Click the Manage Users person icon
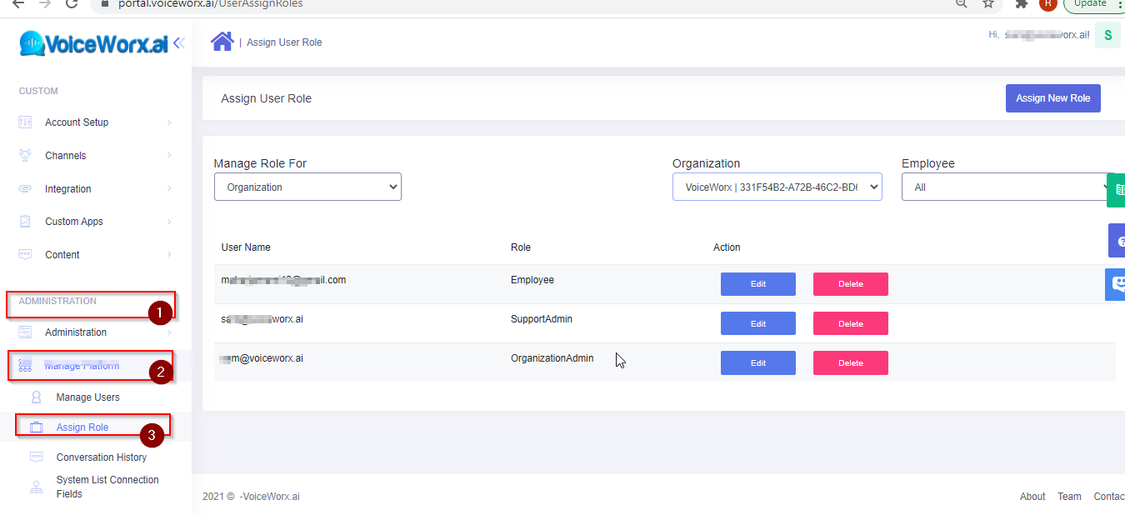Image resolution: width=1125 pixels, height=515 pixels. point(37,397)
